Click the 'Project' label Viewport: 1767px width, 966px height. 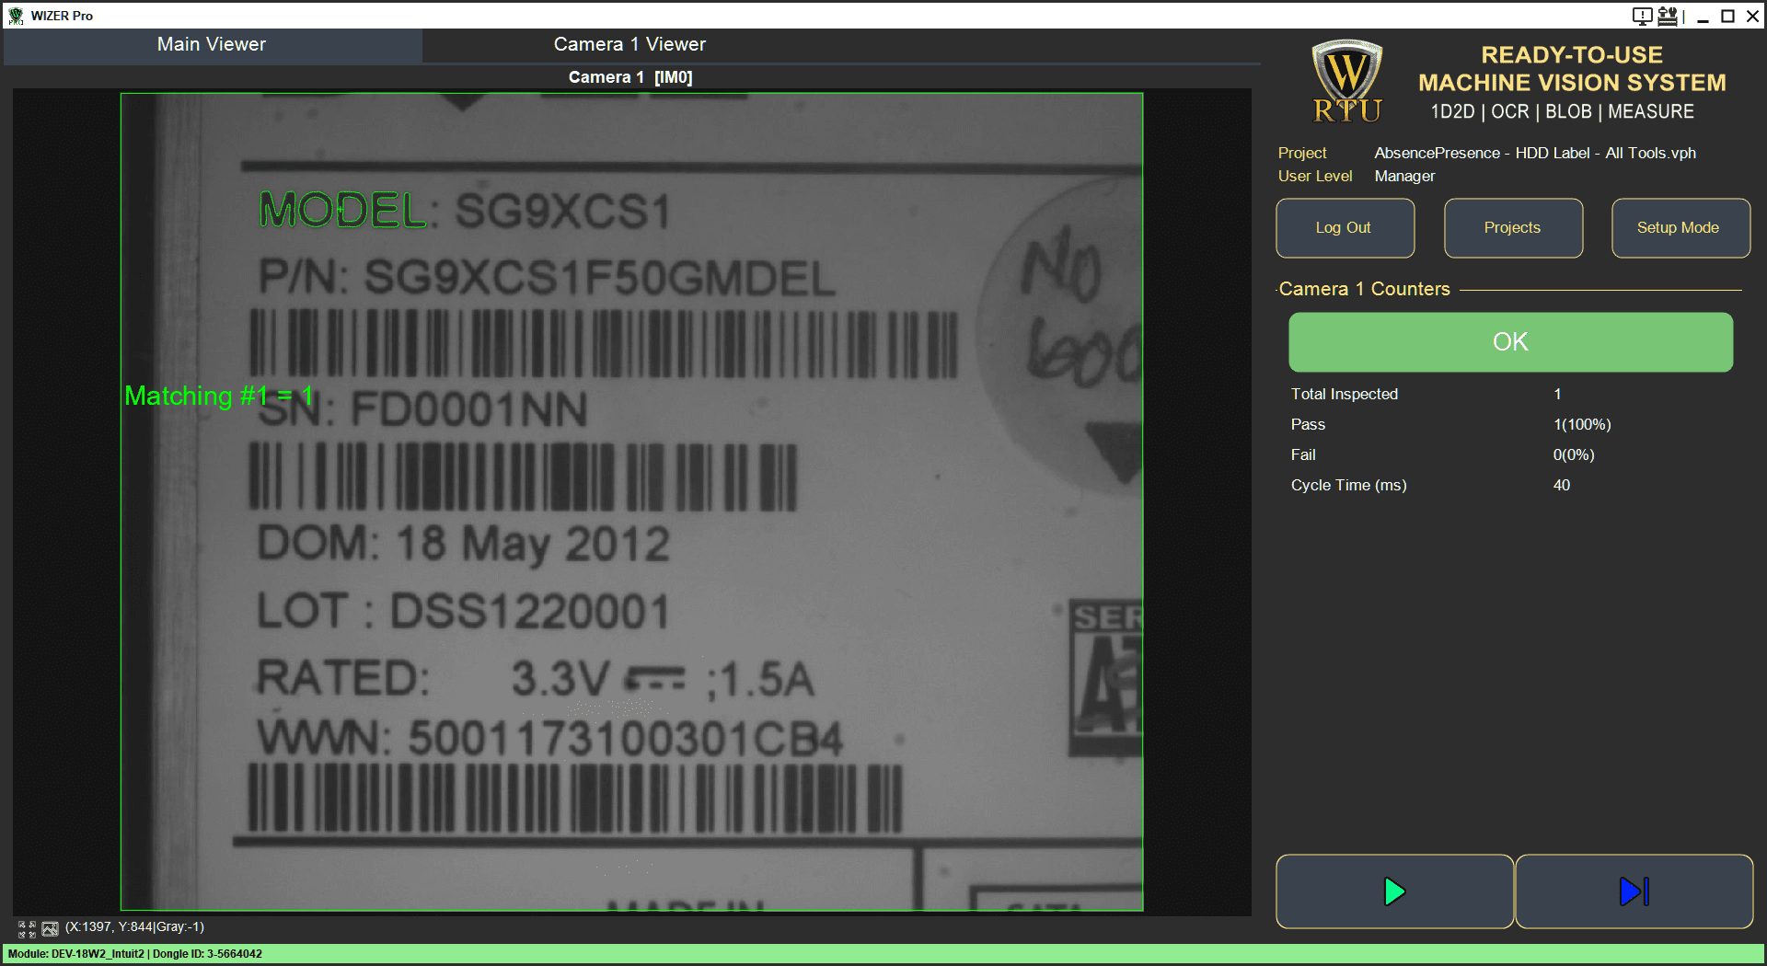(1302, 153)
